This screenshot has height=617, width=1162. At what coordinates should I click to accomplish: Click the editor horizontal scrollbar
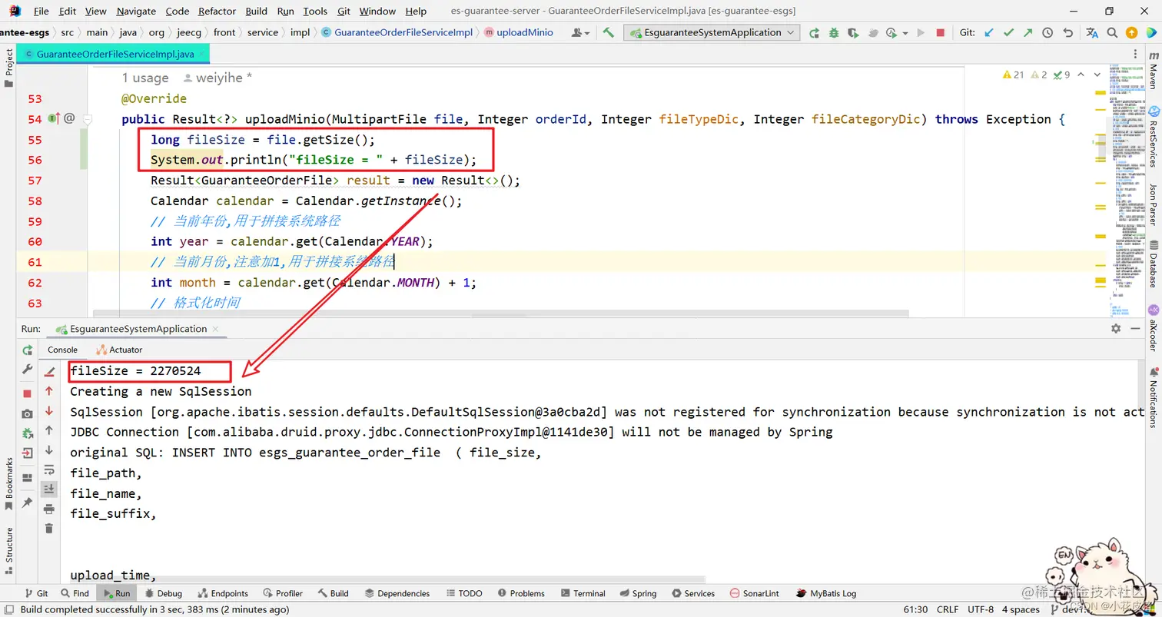tap(500, 313)
